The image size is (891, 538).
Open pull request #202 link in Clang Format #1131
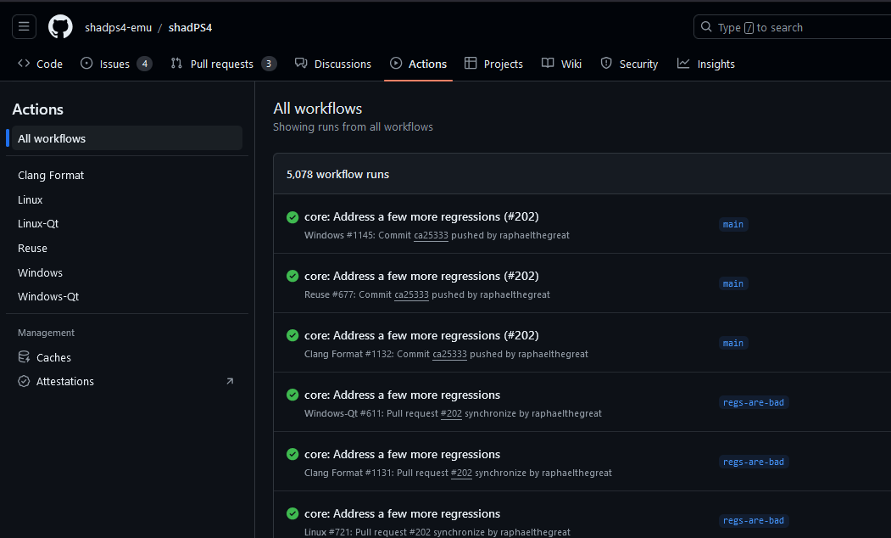pyautogui.click(x=461, y=473)
